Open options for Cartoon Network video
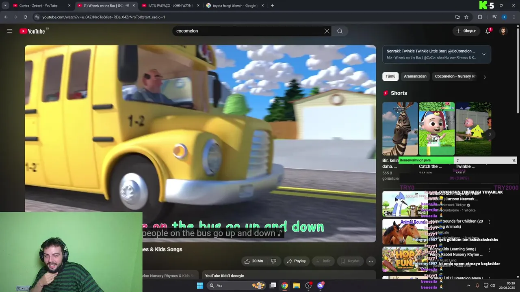The width and height of the screenshot is (520, 292). pyautogui.click(x=489, y=195)
